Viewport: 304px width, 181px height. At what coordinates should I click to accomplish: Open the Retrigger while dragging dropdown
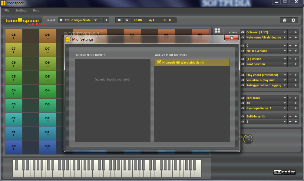click(266, 85)
